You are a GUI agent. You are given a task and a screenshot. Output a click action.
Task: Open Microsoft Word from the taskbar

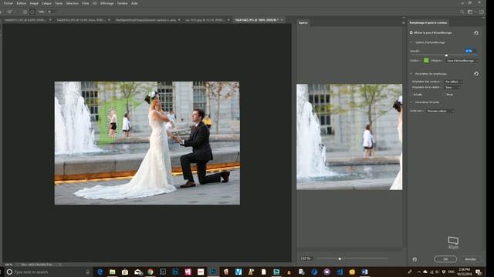pos(364,272)
